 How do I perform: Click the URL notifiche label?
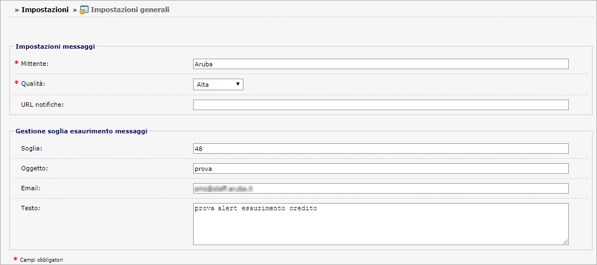[x=42, y=105]
